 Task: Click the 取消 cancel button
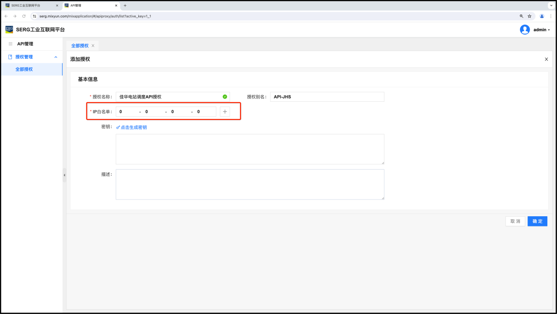pos(515,221)
